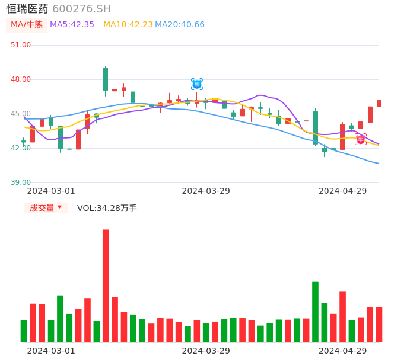Click the tallest green volume bar

[315, 312]
